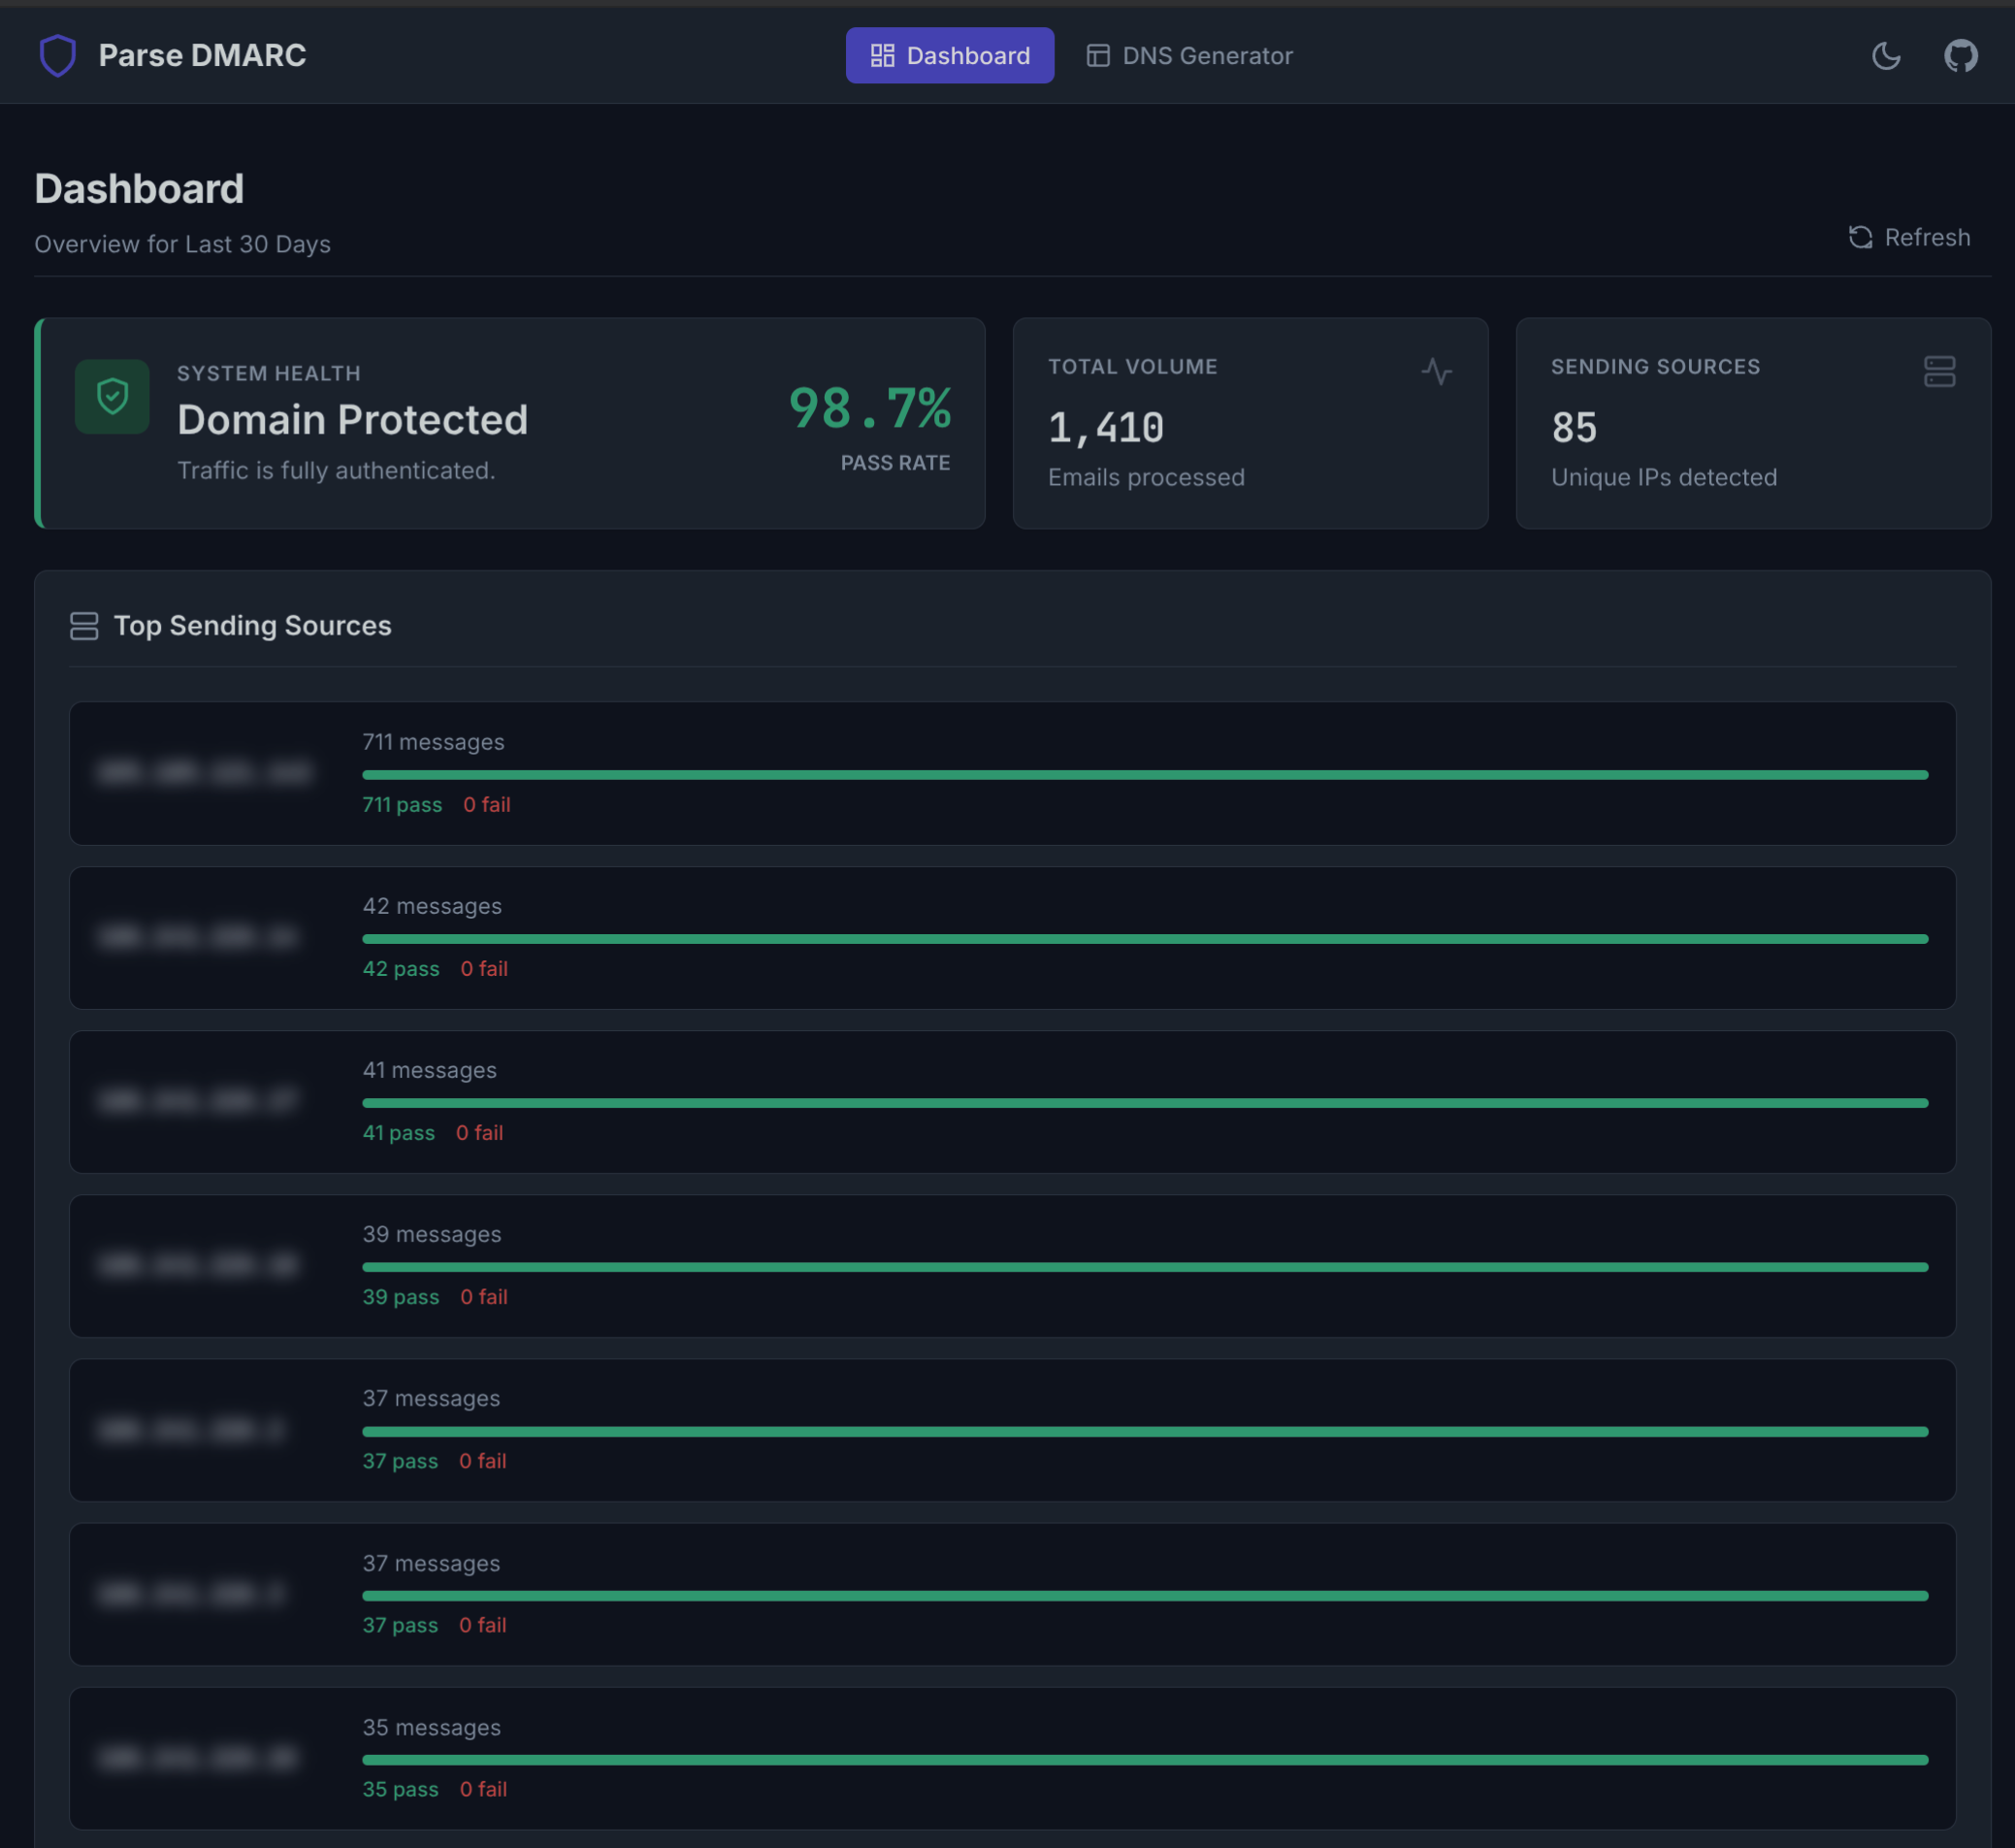The width and height of the screenshot is (2015, 1848).
Task: Click the Parse DMARC shield logo
Action: coord(57,55)
